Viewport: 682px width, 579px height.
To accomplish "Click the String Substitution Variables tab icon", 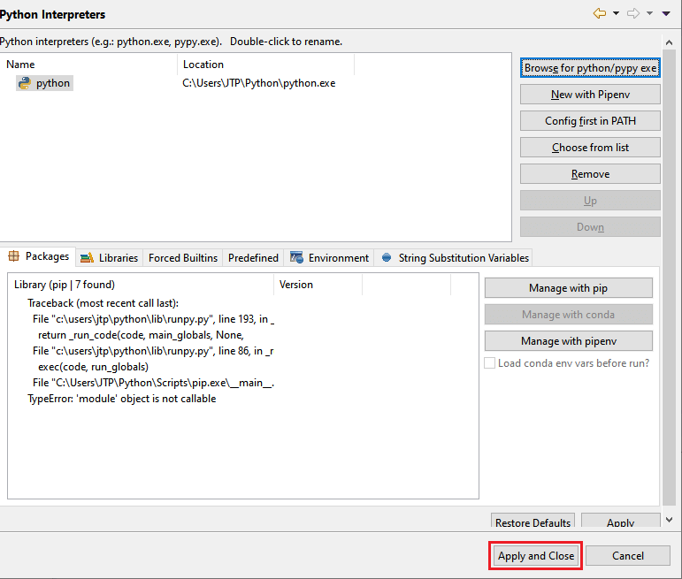I will click(x=387, y=258).
